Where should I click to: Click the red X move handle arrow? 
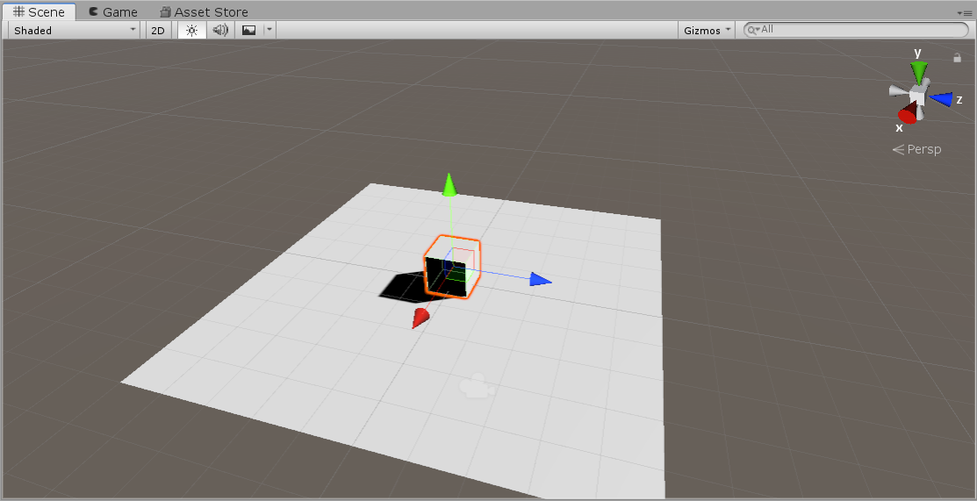420,318
